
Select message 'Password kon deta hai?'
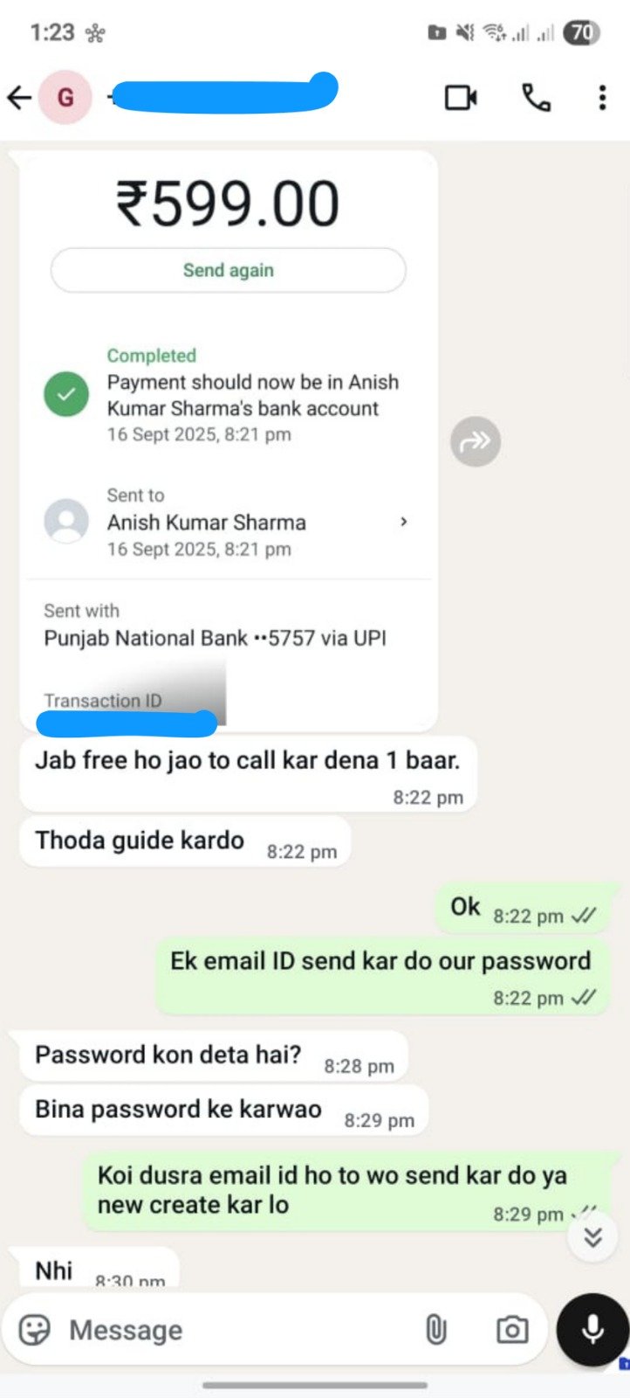[214, 1056]
